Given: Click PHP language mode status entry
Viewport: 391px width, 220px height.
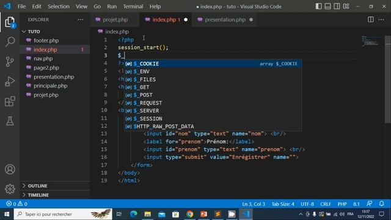Looking at the screenshot, I should (342, 204).
